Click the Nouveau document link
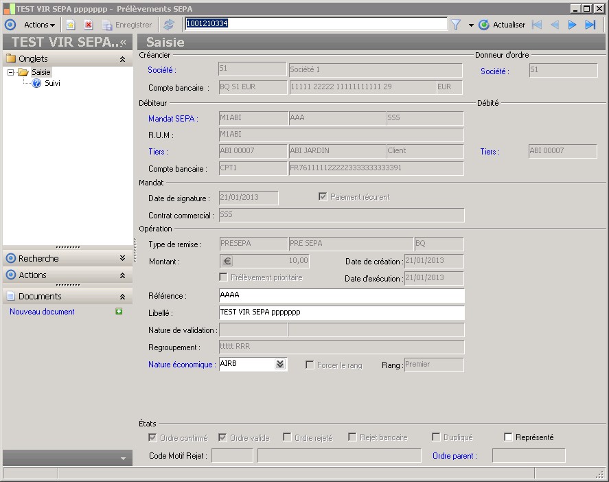This screenshot has width=609, height=482. 42,312
